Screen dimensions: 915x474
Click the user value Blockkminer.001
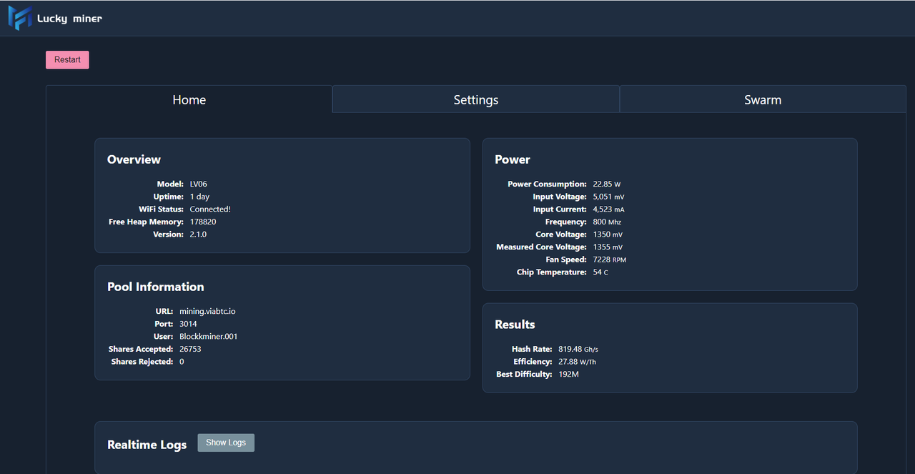pyautogui.click(x=209, y=337)
